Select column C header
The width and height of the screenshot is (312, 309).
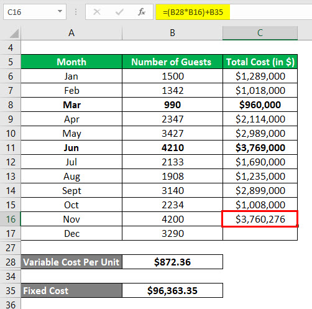point(260,33)
